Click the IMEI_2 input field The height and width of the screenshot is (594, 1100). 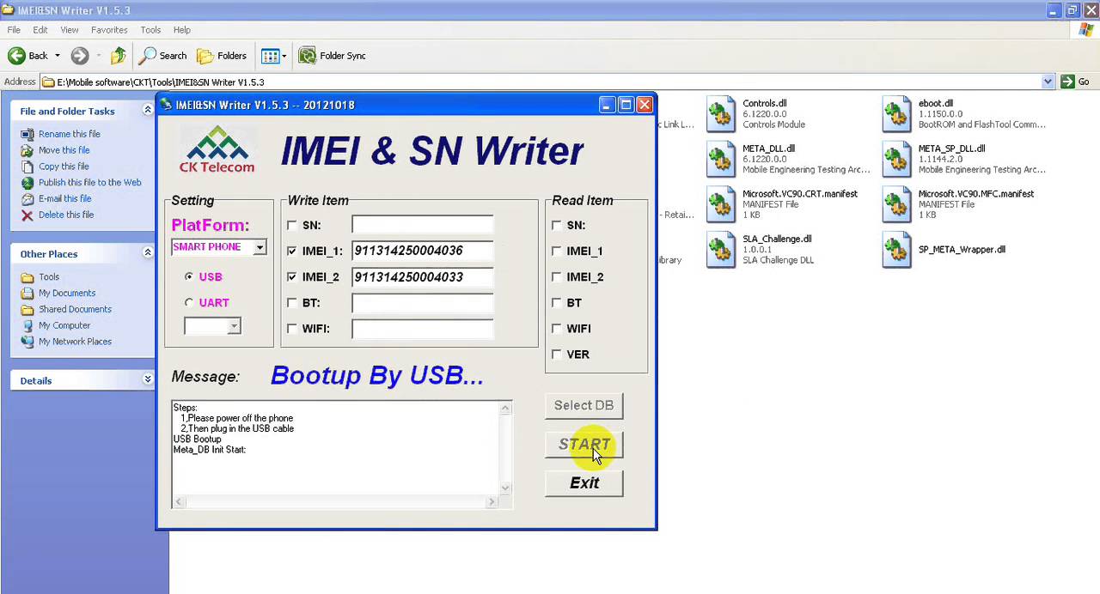(x=422, y=276)
